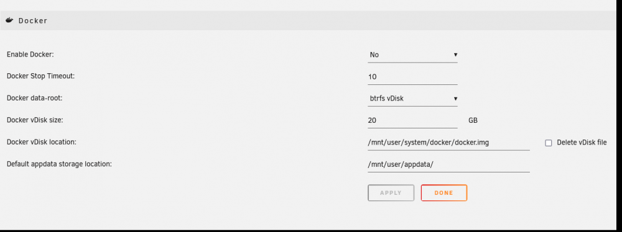The image size is (622, 232).
Task: Focus the Docker Stop Timeout field
Action: (412, 77)
